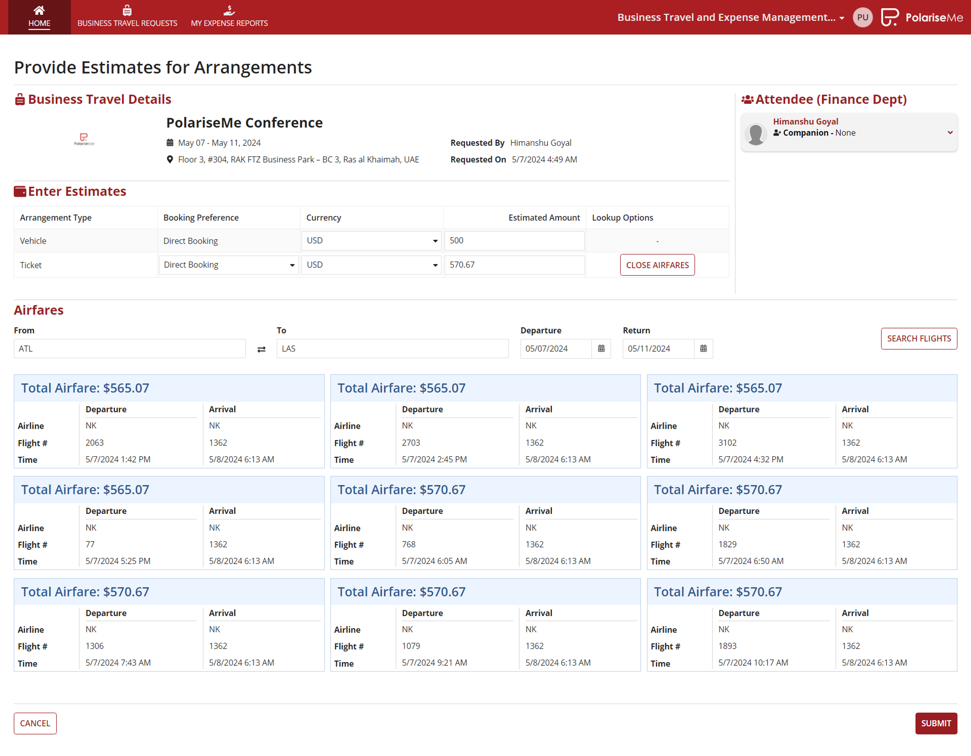Click the To airport field LAS
Image resolution: width=971 pixels, height=756 pixels.
(392, 348)
